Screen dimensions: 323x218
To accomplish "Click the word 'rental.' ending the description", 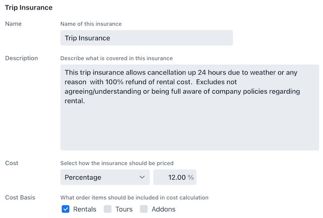I will pyautogui.click(x=75, y=101).
